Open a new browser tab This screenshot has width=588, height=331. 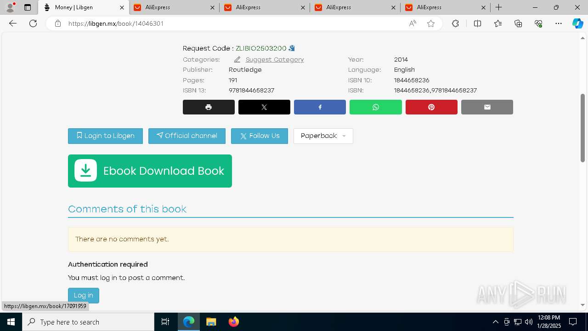498,7
